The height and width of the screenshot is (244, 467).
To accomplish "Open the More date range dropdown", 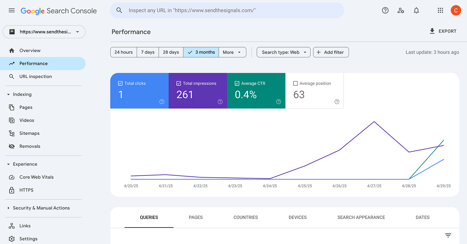I will pyautogui.click(x=233, y=52).
